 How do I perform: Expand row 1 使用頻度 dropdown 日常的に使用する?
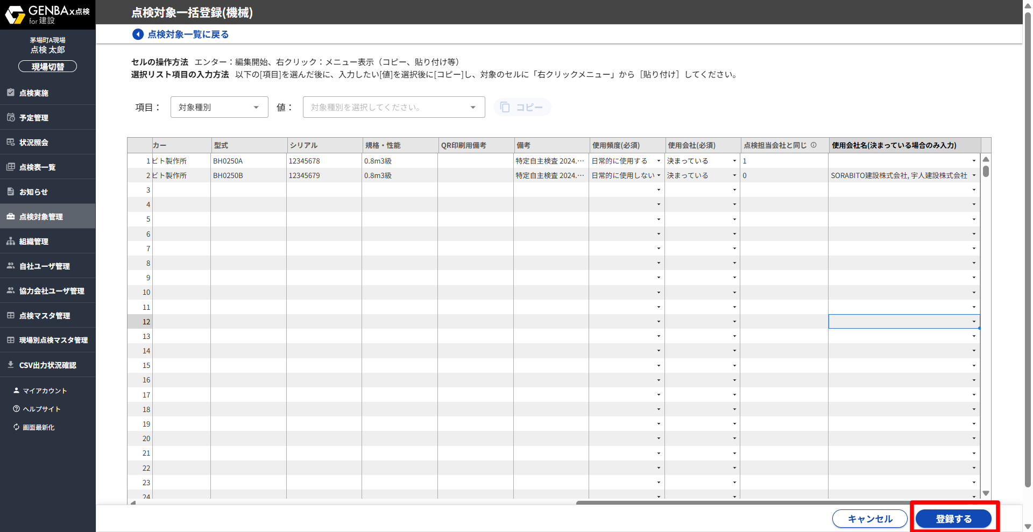tap(659, 161)
